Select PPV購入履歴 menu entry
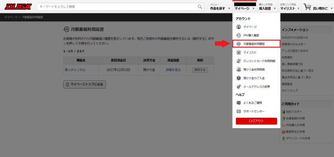This screenshot has height=157, width=334. 256,35
